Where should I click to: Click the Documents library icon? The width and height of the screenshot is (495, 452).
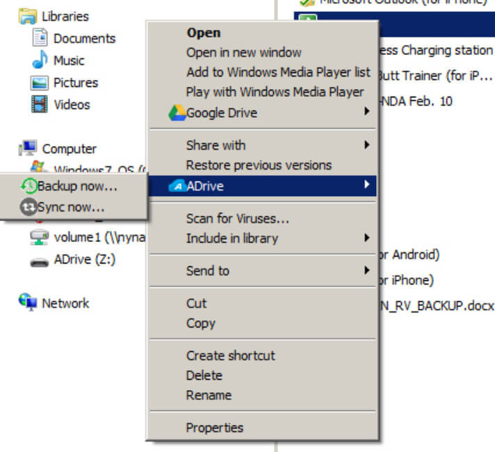(40, 38)
